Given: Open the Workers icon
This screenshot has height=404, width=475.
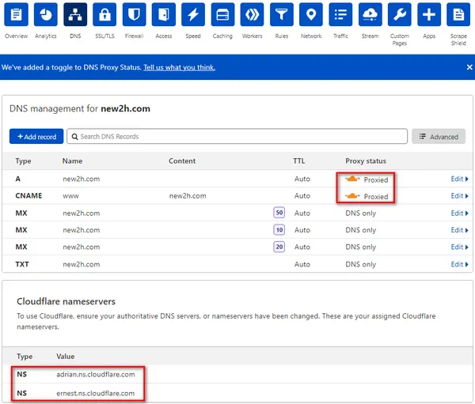Looking at the screenshot, I should click(252, 14).
